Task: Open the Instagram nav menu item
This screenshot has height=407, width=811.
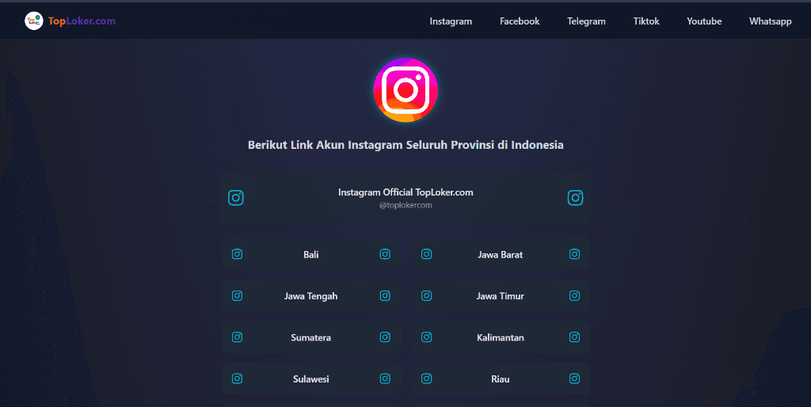Action: [451, 21]
